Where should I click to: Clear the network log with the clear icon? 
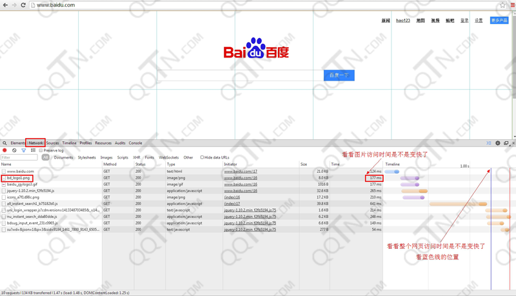(x=14, y=150)
